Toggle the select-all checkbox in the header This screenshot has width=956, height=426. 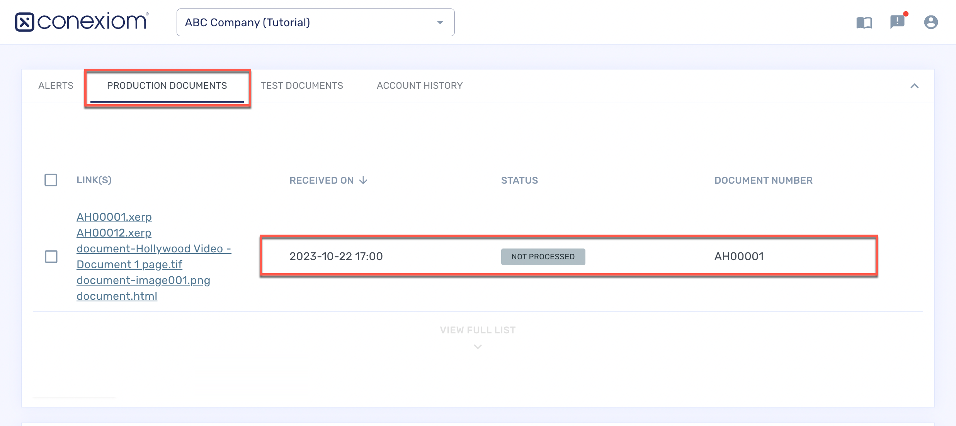point(51,180)
